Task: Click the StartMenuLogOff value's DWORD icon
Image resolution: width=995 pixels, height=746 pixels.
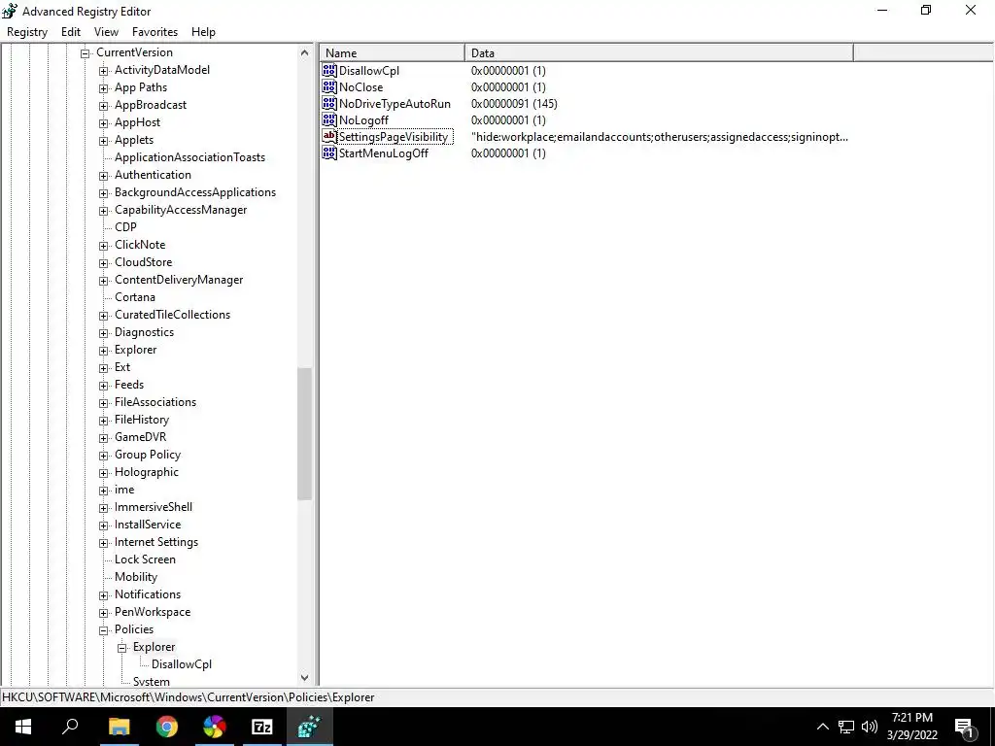Action: pyautogui.click(x=329, y=153)
